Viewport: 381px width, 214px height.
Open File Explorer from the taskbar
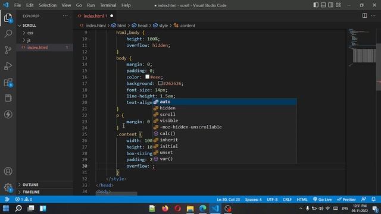190,209
